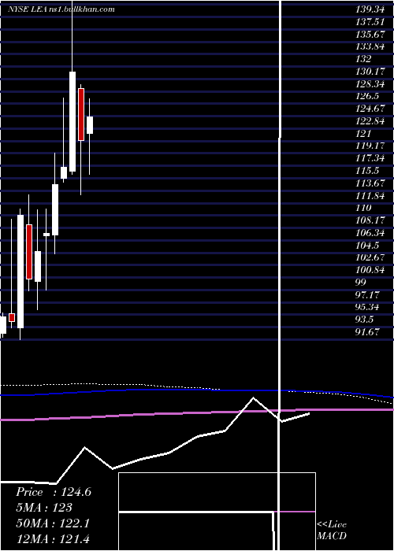Click the 133.84 price axis label

370,46
